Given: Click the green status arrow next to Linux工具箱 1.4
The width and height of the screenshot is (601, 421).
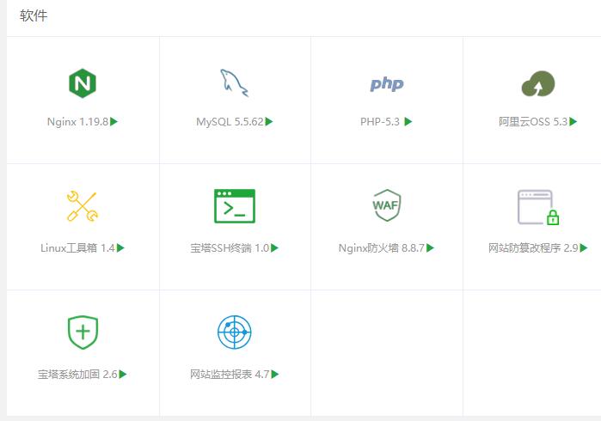Looking at the screenshot, I should pos(120,247).
